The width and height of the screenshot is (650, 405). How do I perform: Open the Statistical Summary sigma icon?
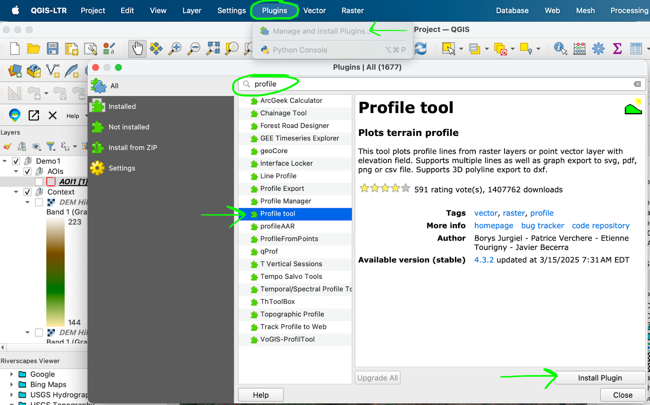coord(617,49)
